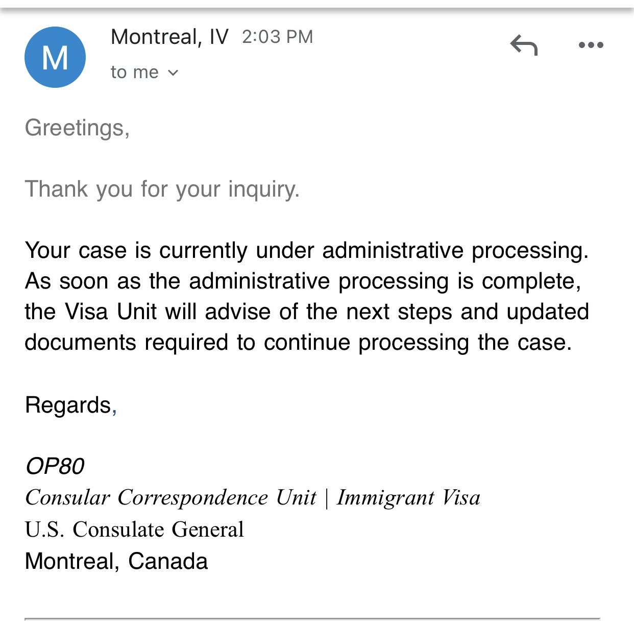Click the line starting 'documents required to continue'
The width and height of the screenshot is (634, 625).
click(298, 343)
